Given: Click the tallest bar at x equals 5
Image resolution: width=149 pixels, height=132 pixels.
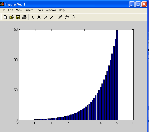Looking at the screenshot, I should pos(117,75).
